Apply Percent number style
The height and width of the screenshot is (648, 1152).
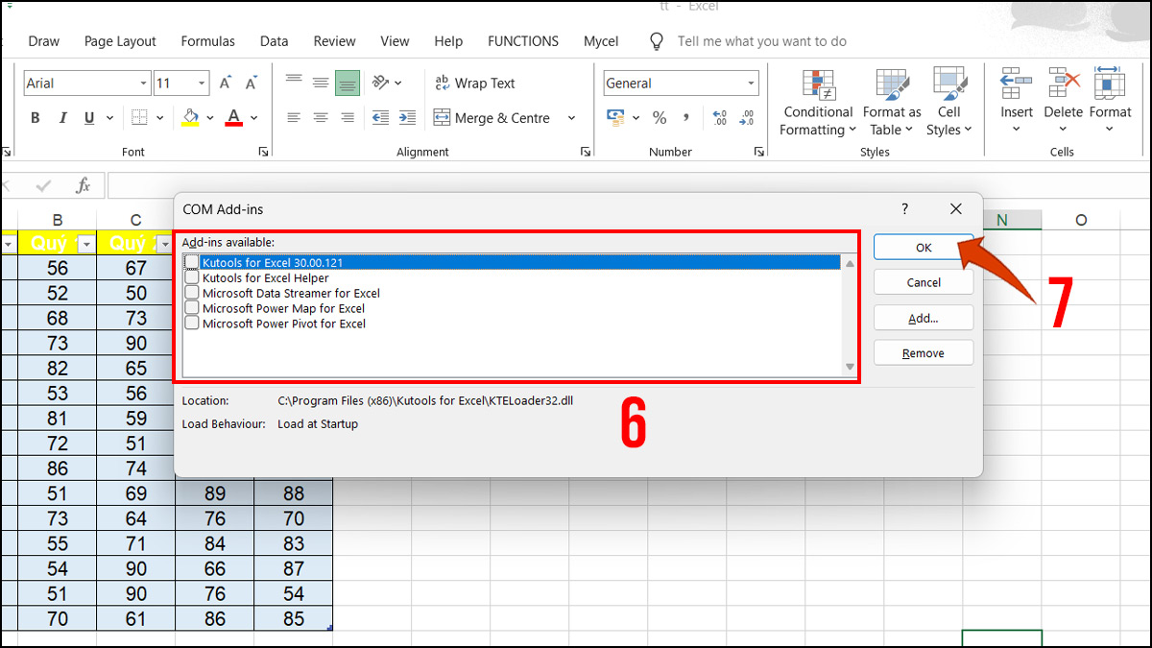pyautogui.click(x=659, y=117)
